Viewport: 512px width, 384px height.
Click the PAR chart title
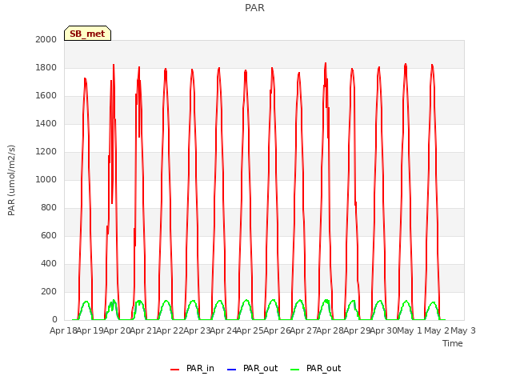pos(254,7)
